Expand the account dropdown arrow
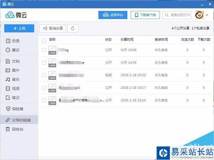Image resolution: width=214 pixels, height=160 pixels. 207,15
